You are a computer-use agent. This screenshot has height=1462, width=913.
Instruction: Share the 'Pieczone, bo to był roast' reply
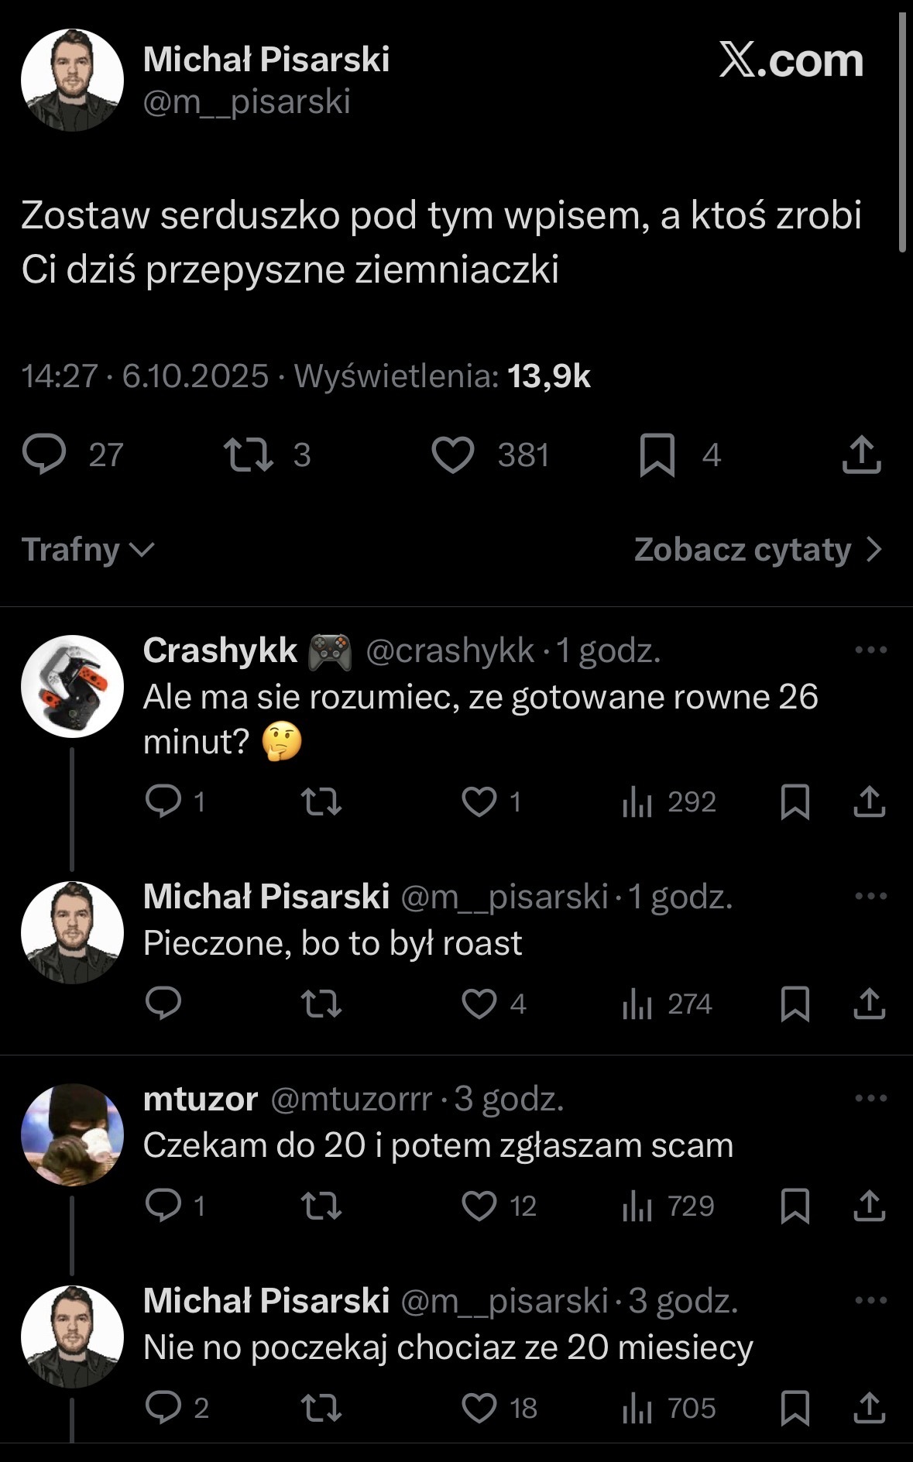[x=869, y=1004]
